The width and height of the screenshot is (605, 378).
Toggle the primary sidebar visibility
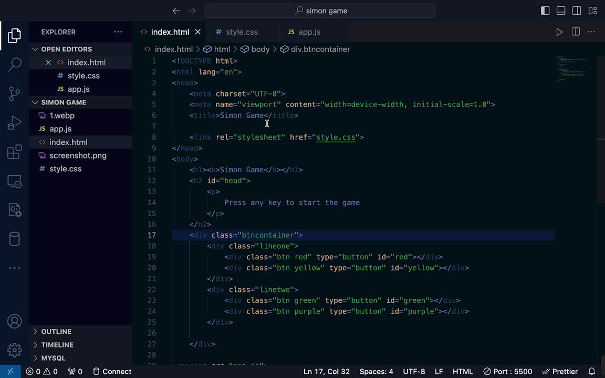[x=545, y=10]
